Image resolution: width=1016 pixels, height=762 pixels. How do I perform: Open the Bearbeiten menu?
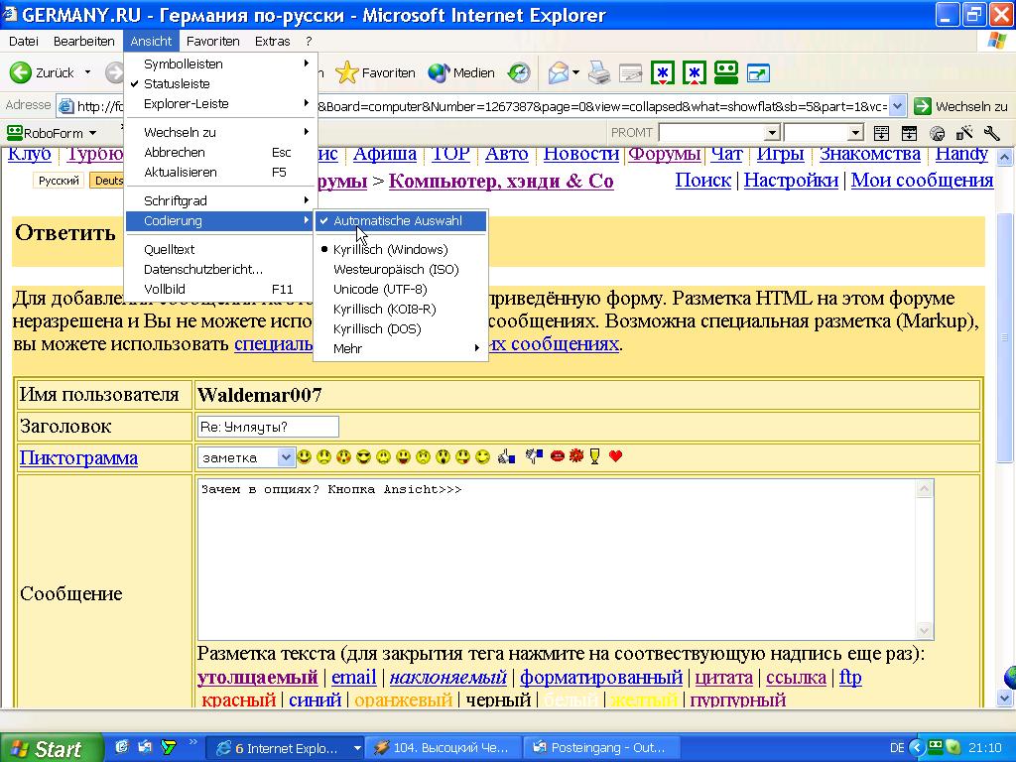(84, 41)
